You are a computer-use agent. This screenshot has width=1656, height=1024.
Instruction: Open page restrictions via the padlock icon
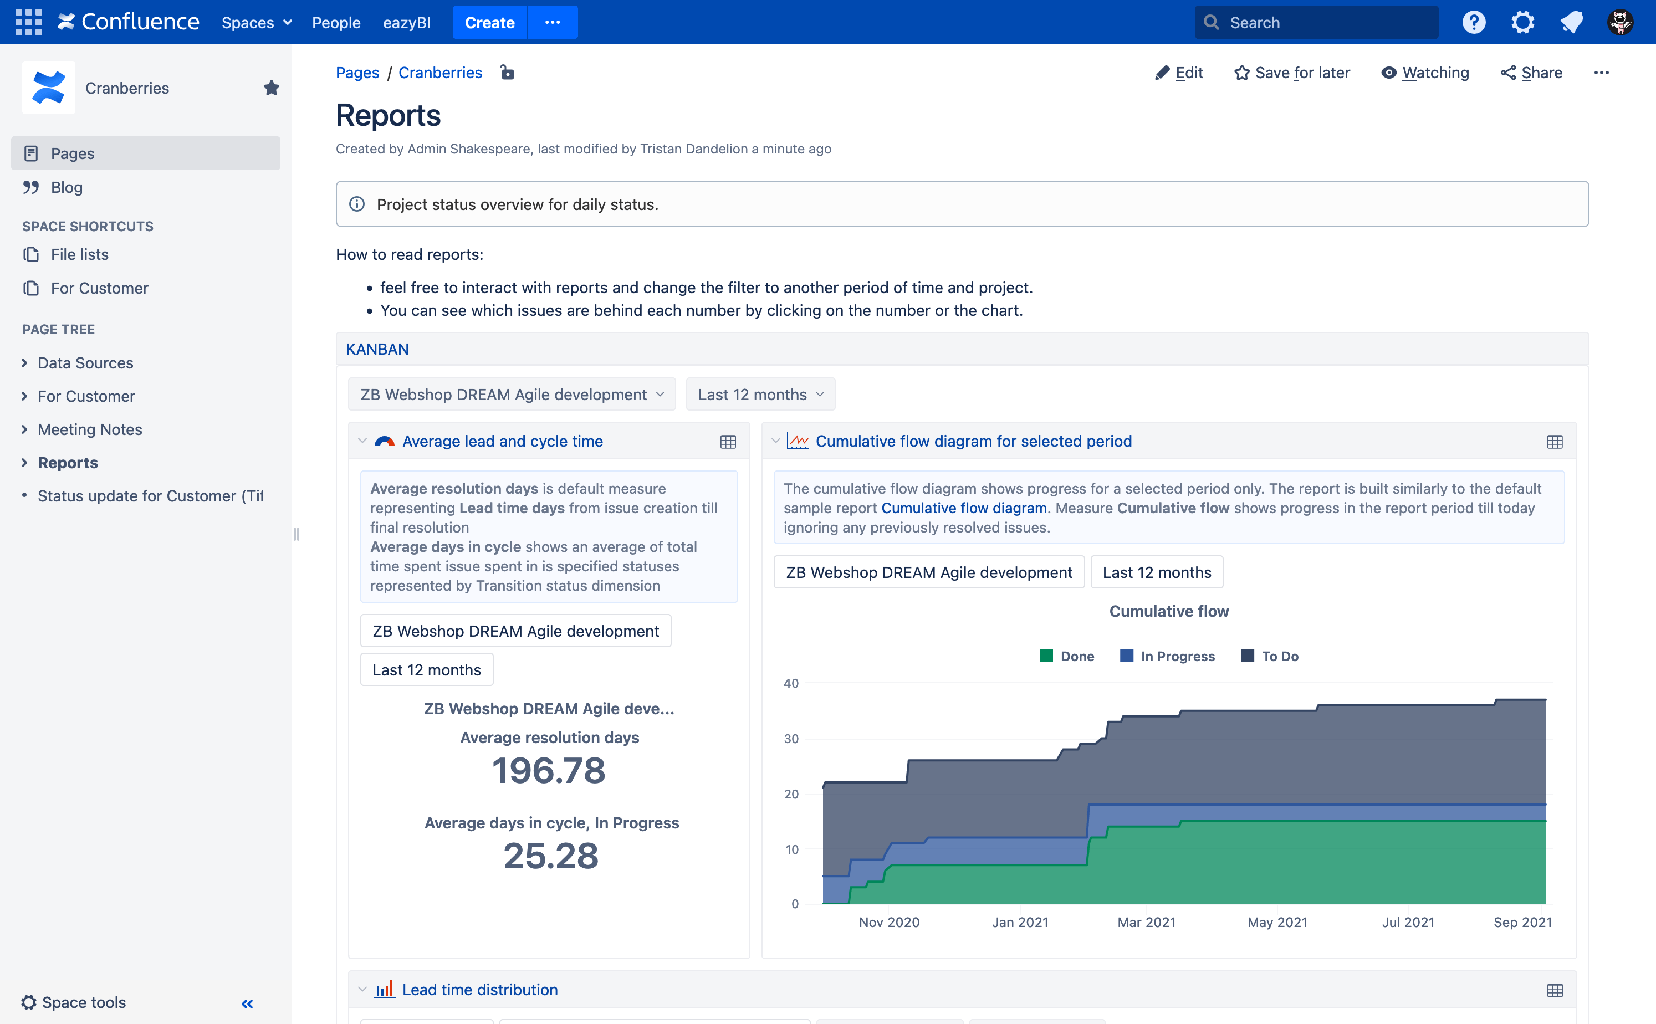(x=507, y=73)
